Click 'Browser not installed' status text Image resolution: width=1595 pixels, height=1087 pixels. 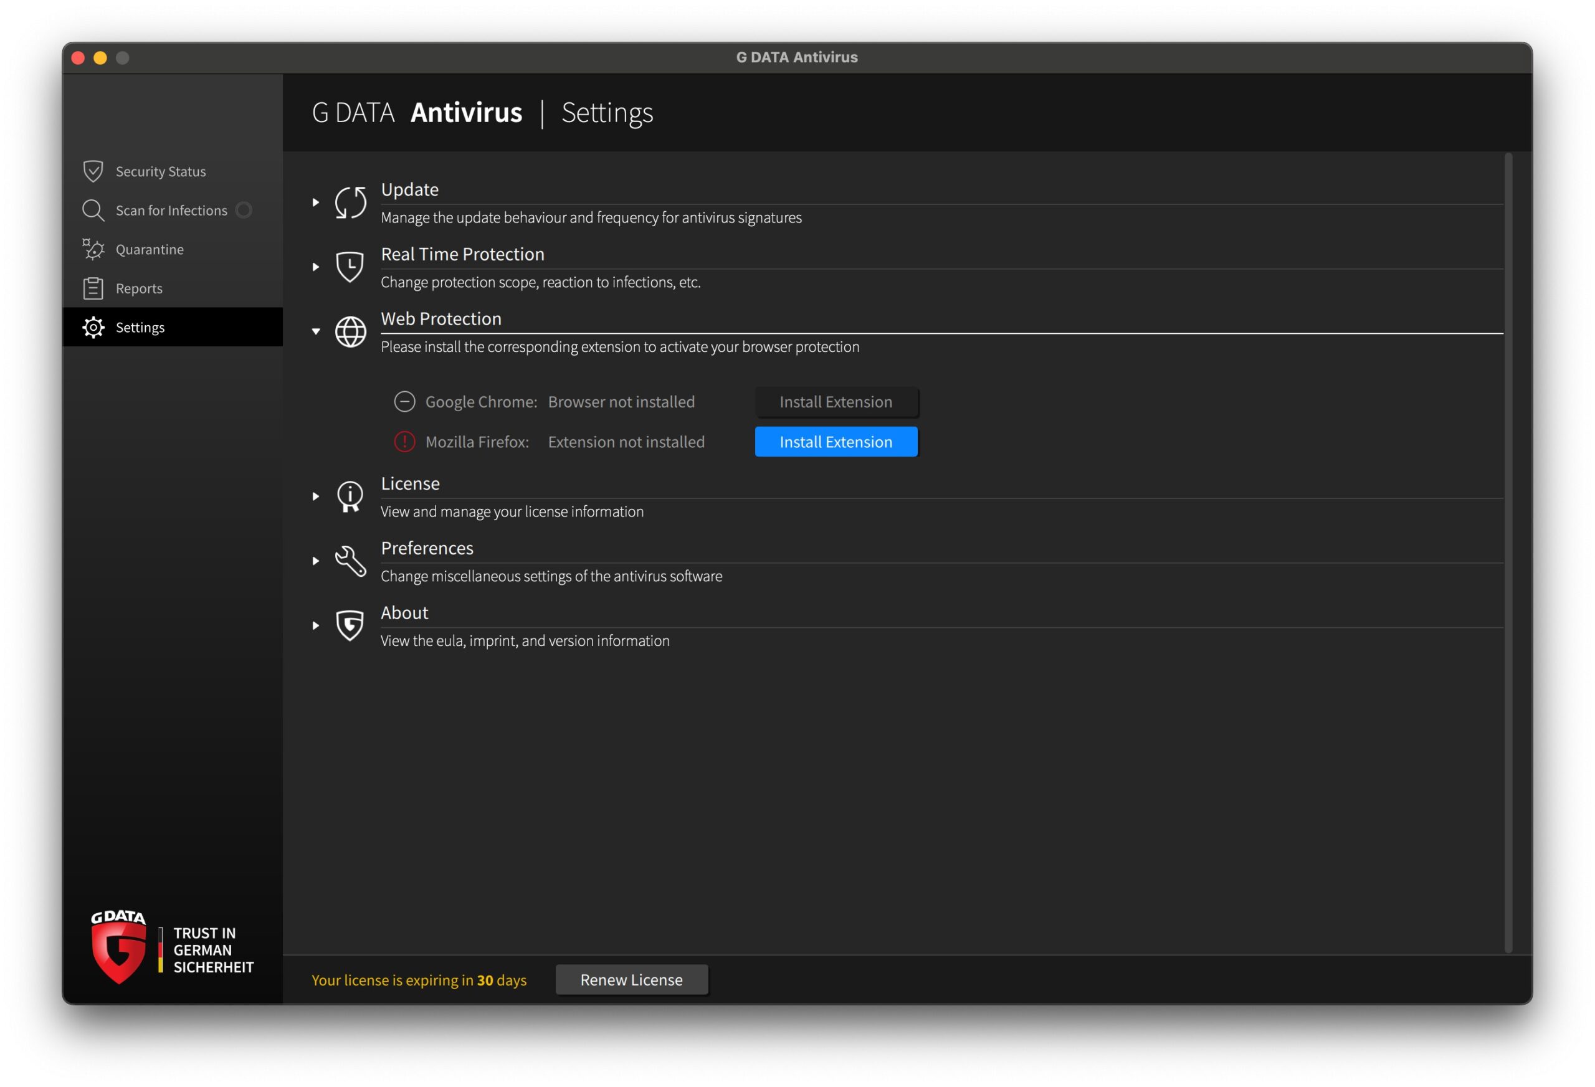[621, 401]
